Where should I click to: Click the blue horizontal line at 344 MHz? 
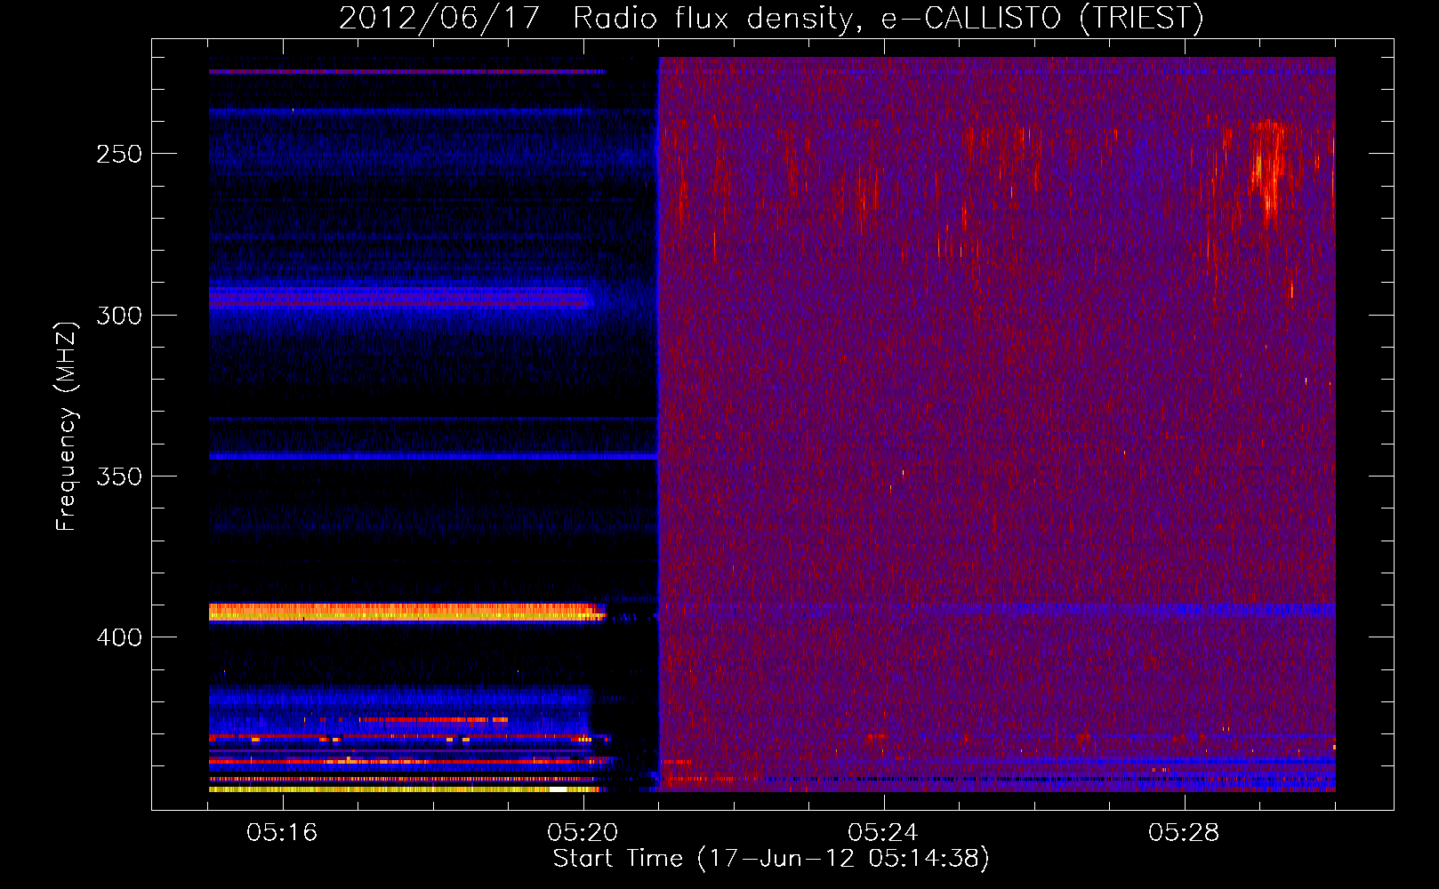[x=433, y=457]
